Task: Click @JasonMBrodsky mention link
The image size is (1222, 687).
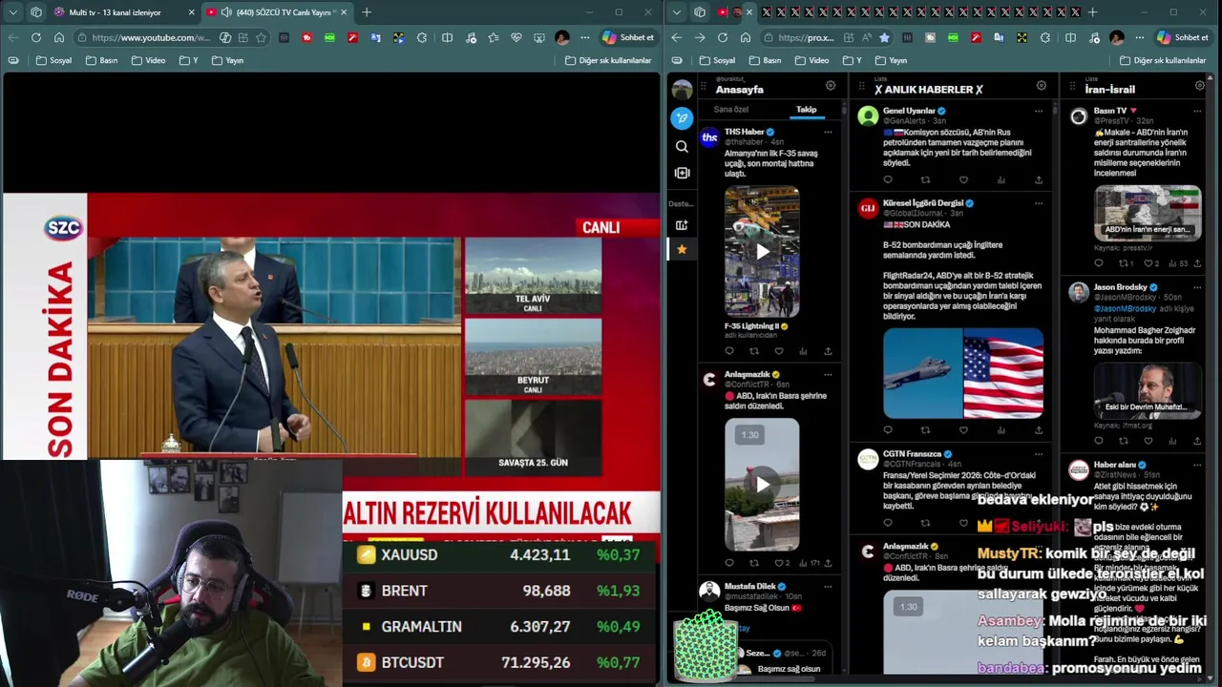Action: pyautogui.click(x=1125, y=308)
